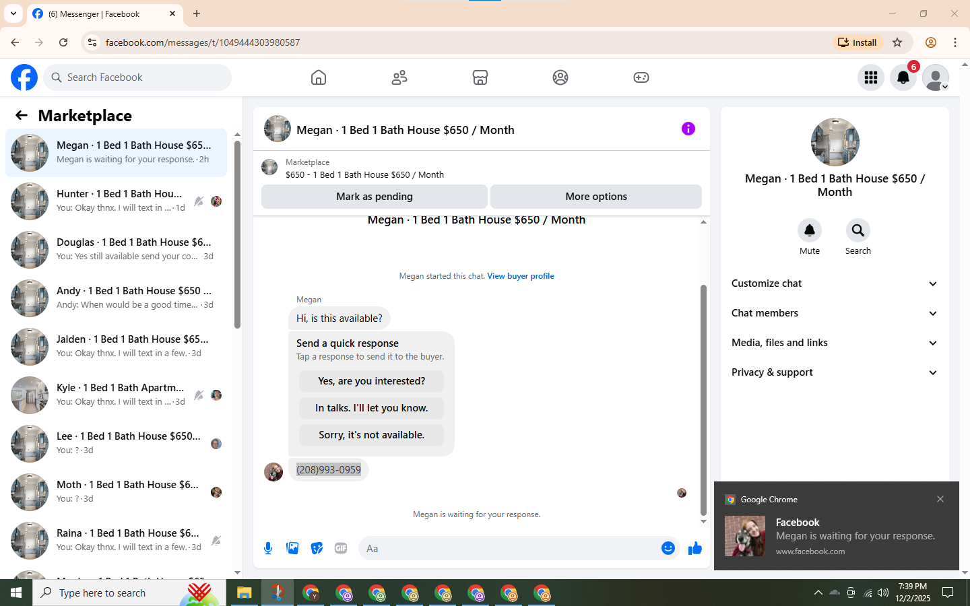Expand the Chat members section
This screenshot has height=606, width=970.
pyautogui.click(x=835, y=313)
